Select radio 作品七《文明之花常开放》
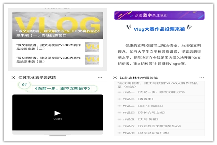This screenshot has width=217, height=145. click(119, 133)
